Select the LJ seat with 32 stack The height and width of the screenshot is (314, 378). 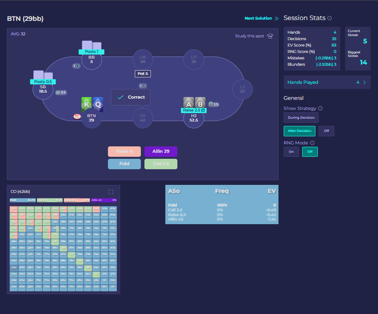(242, 89)
